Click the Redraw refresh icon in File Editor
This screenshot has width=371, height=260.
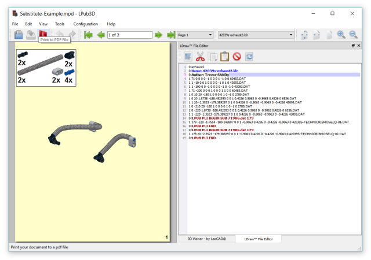249,57
